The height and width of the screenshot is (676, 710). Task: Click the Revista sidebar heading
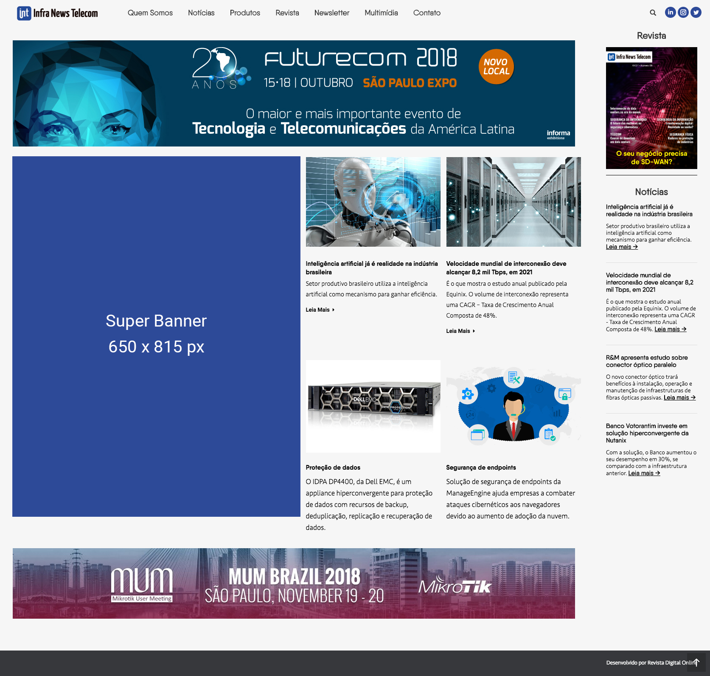point(651,36)
